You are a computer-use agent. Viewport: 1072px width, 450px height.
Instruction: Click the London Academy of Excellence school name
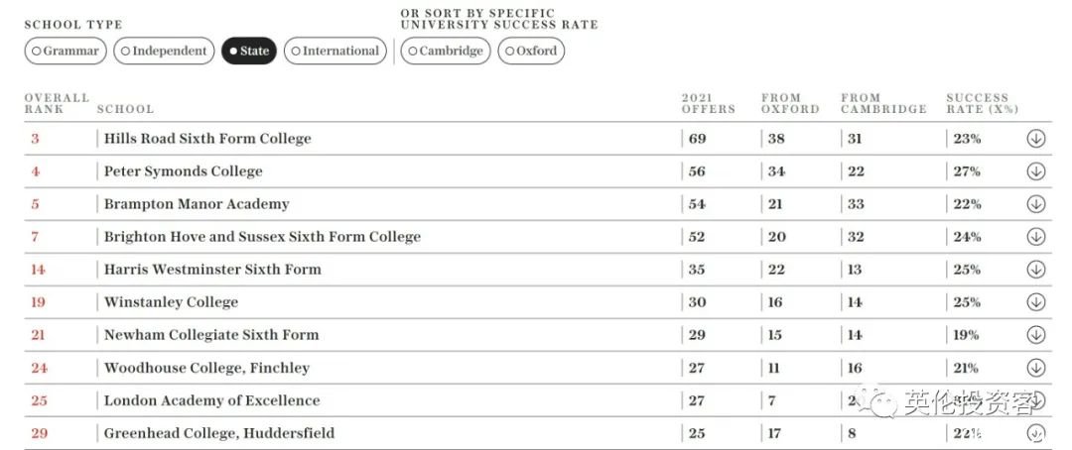pos(212,400)
